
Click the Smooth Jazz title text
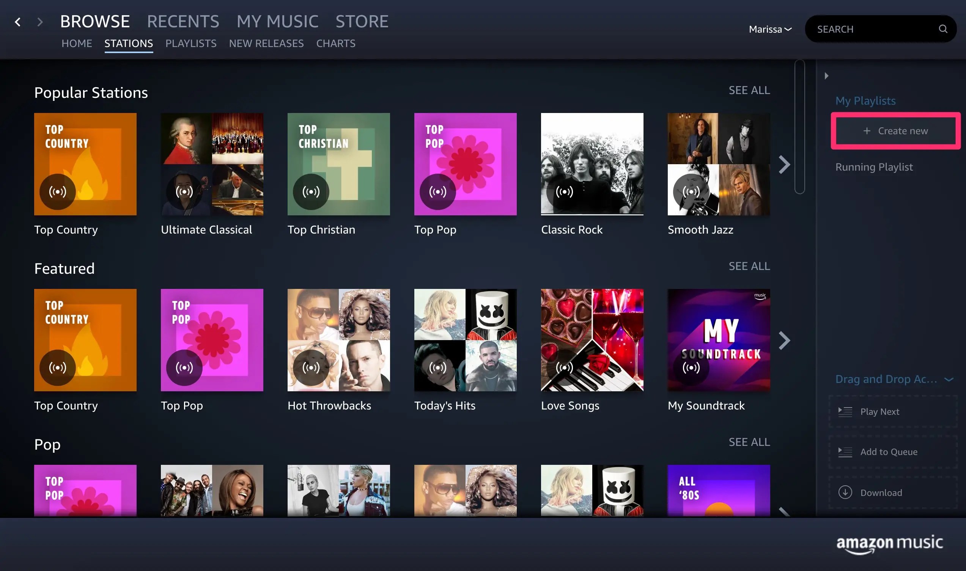click(700, 230)
